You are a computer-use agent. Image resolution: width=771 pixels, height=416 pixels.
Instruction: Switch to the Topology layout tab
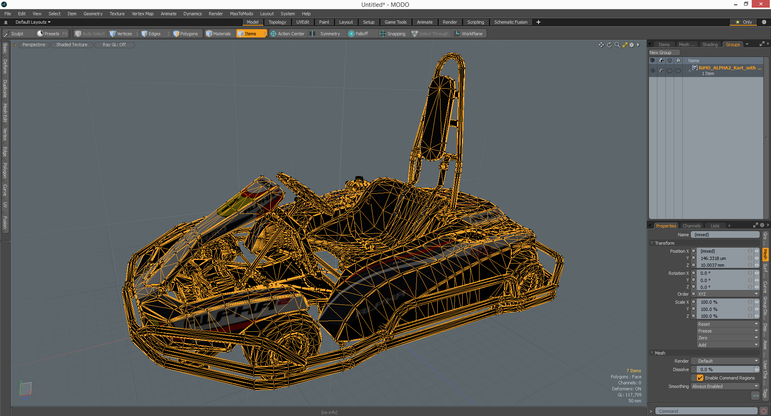click(277, 22)
